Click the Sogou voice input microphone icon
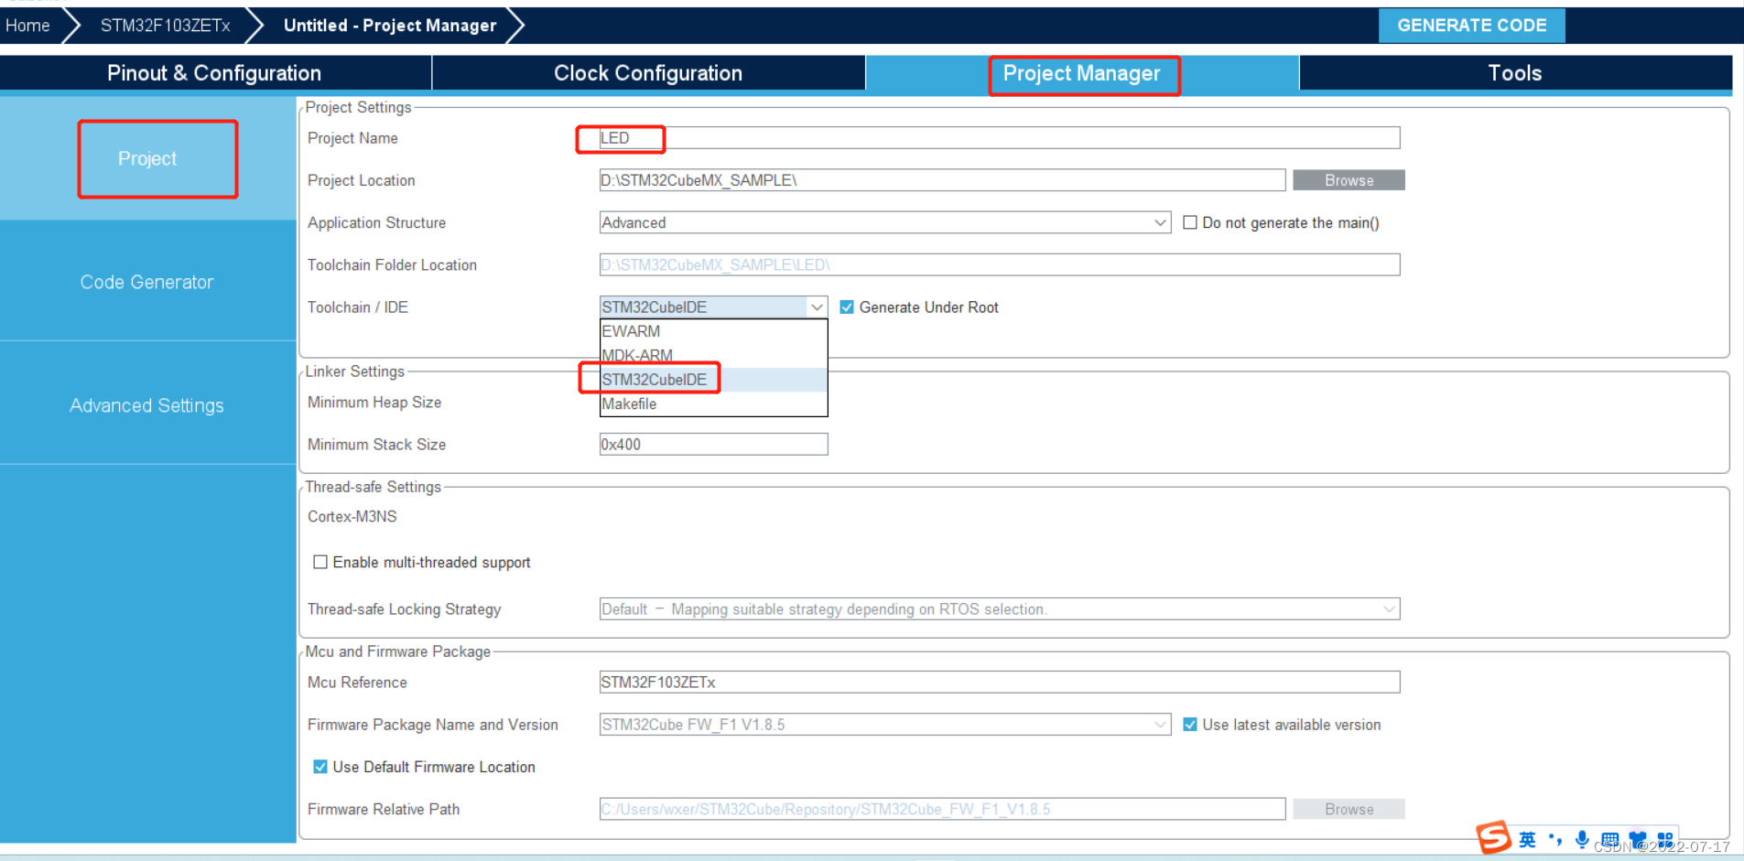Screen dimensions: 1744x861 tap(1582, 839)
